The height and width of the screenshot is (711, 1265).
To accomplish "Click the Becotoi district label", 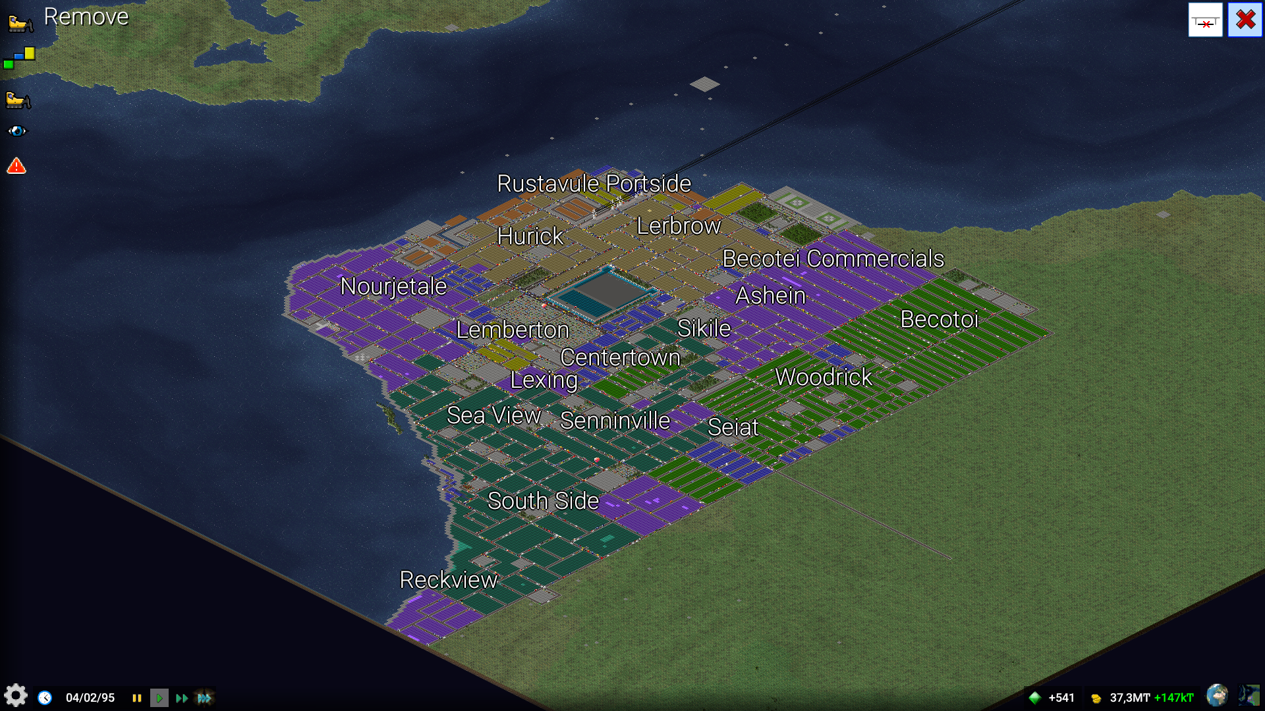I will click(939, 319).
